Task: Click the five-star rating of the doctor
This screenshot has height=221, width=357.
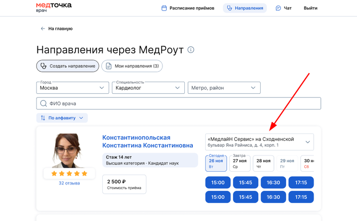Action: [x=69, y=173]
